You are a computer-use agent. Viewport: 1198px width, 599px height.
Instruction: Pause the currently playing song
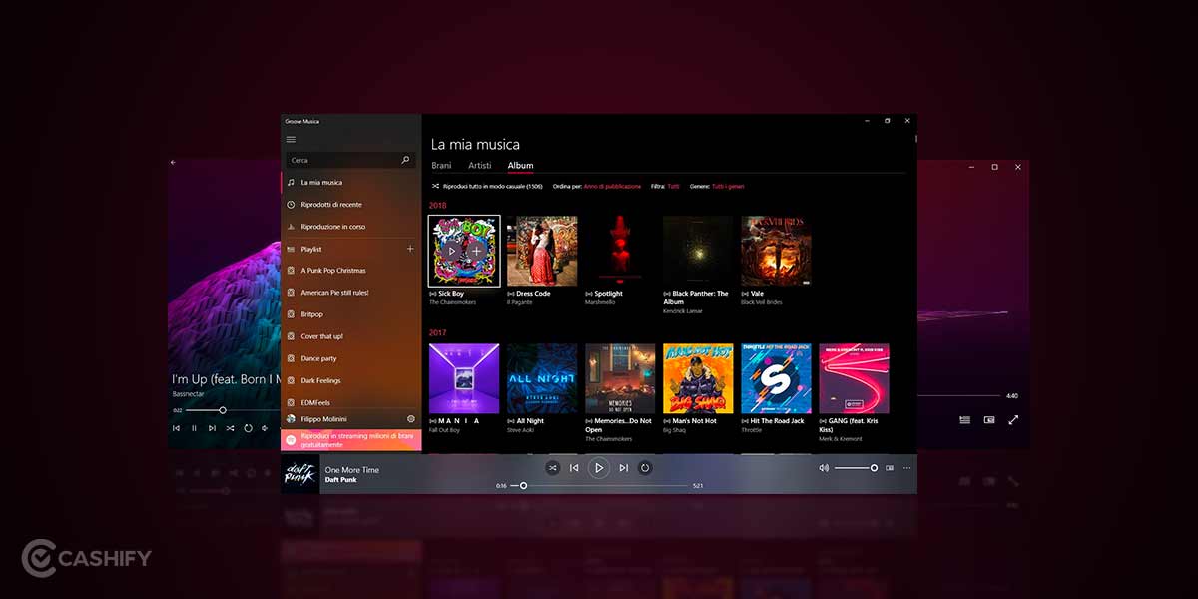point(599,467)
